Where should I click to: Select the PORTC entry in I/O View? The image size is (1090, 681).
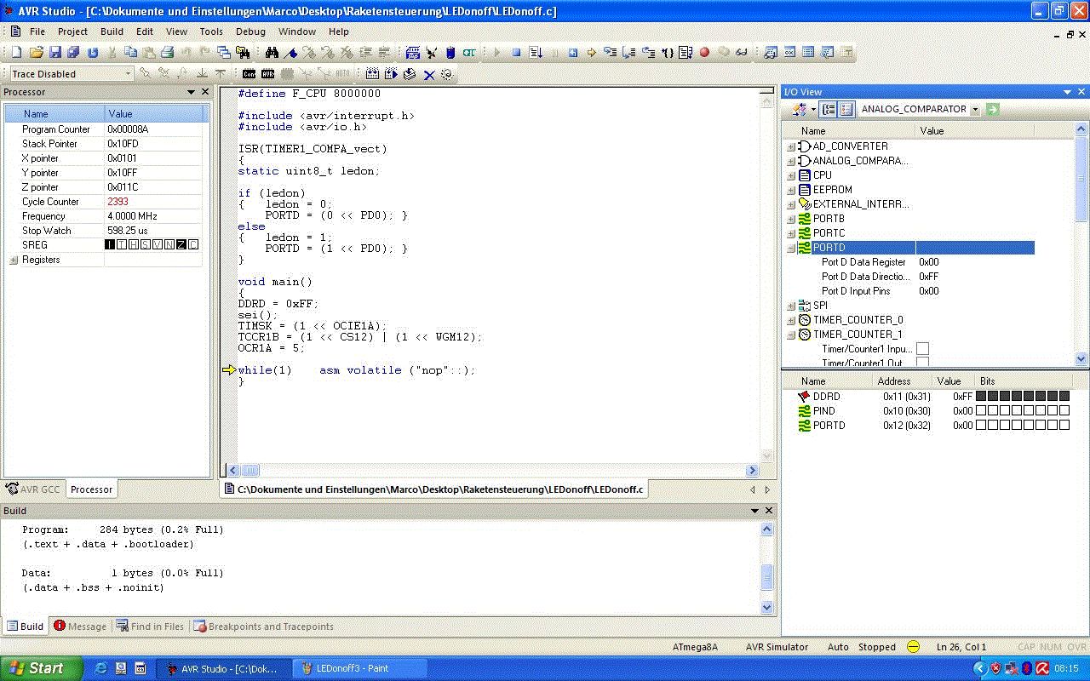[x=829, y=233]
